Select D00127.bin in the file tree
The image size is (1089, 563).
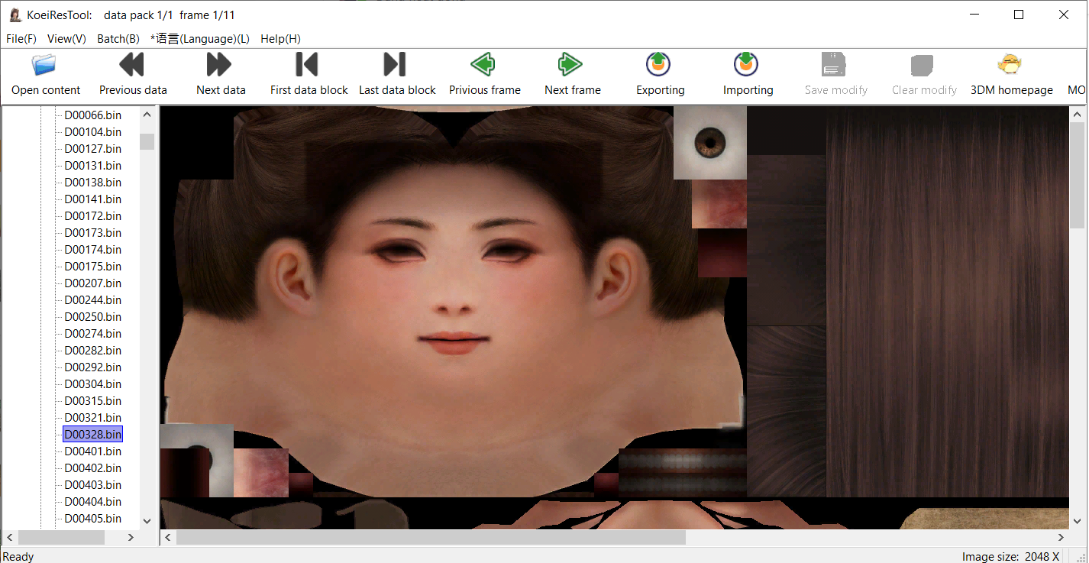(x=92, y=149)
